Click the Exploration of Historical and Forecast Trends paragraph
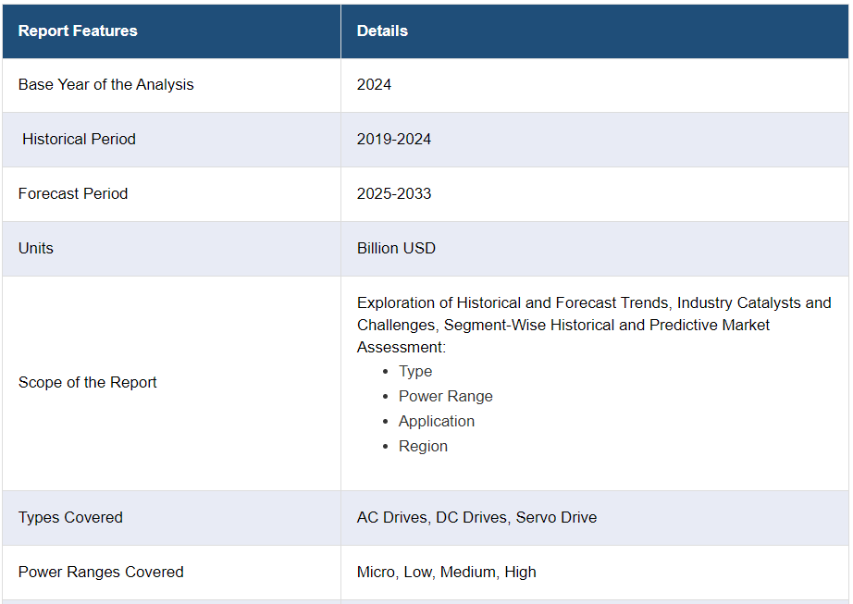This screenshot has height=604, width=853. pos(593,325)
